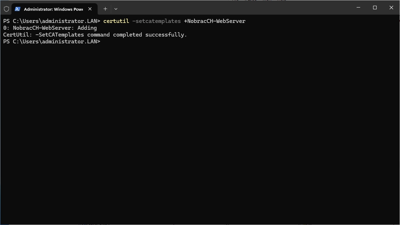Viewport: 400px width, 225px height.
Task: Click the +NobracCH-WebServer argument text
Action: pyautogui.click(x=215, y=21)
